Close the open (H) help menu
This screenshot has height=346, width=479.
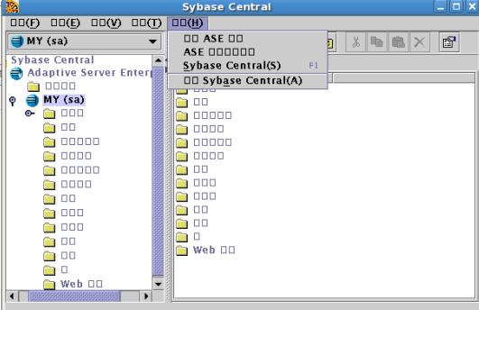point(188,23)
